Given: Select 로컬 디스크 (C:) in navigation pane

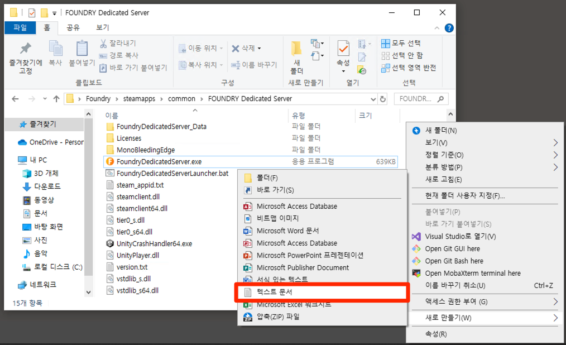Looking at the screenshot, I should point(52,267).
